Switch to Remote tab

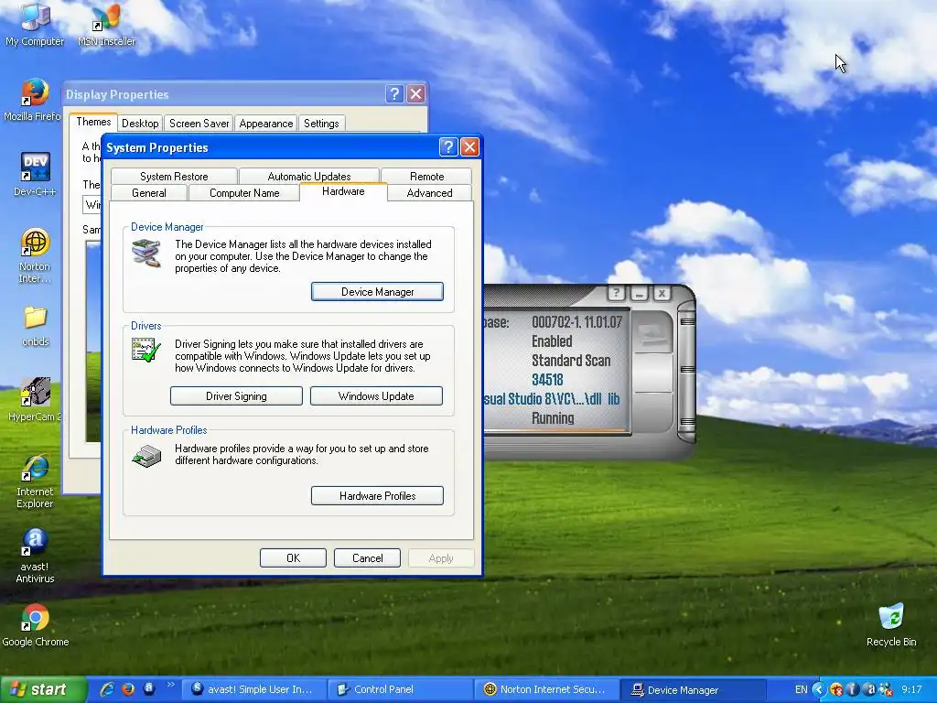426,177
